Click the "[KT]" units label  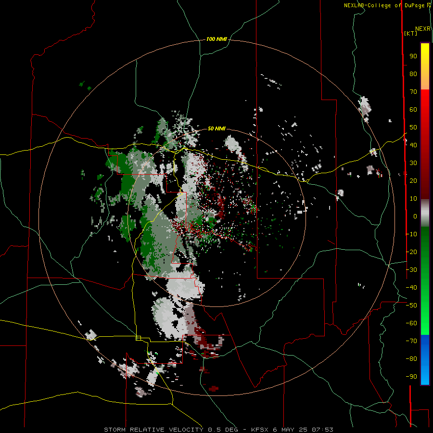[410, 34]
